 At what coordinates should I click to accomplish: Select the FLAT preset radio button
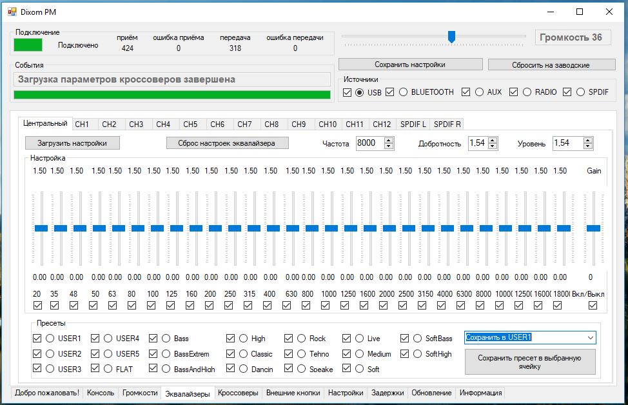tap(108, 370)
